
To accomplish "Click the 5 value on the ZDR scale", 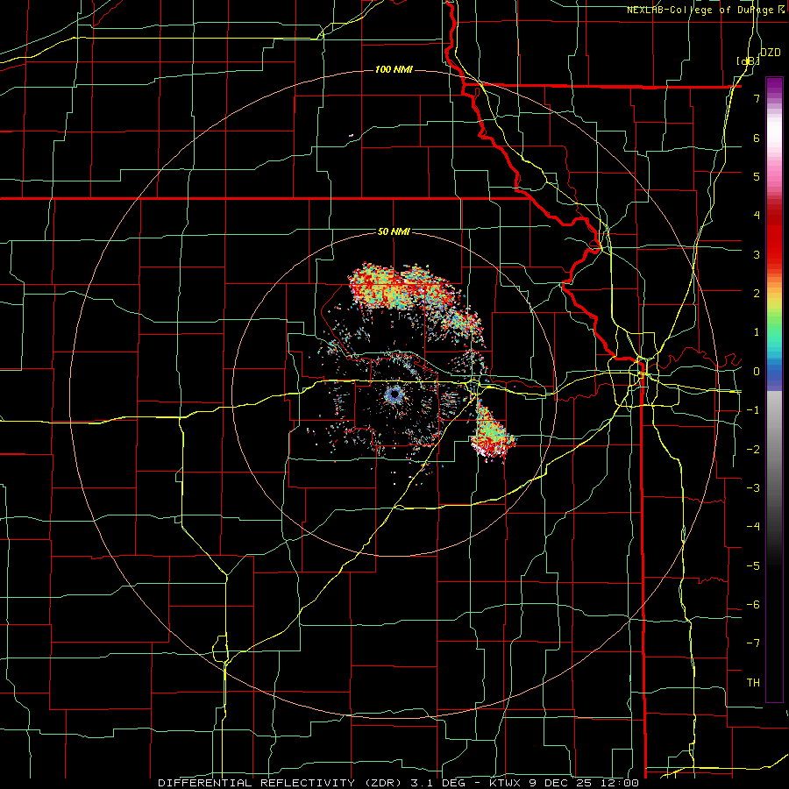I will point(757,176).
